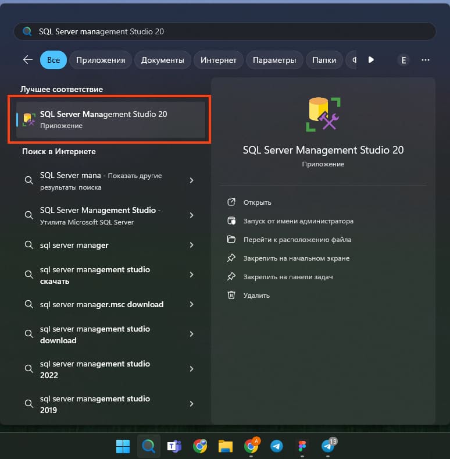This screenshot has height=459, width=450.
Task: Click the pin icon for taskbar pinning
Action: 231,276
